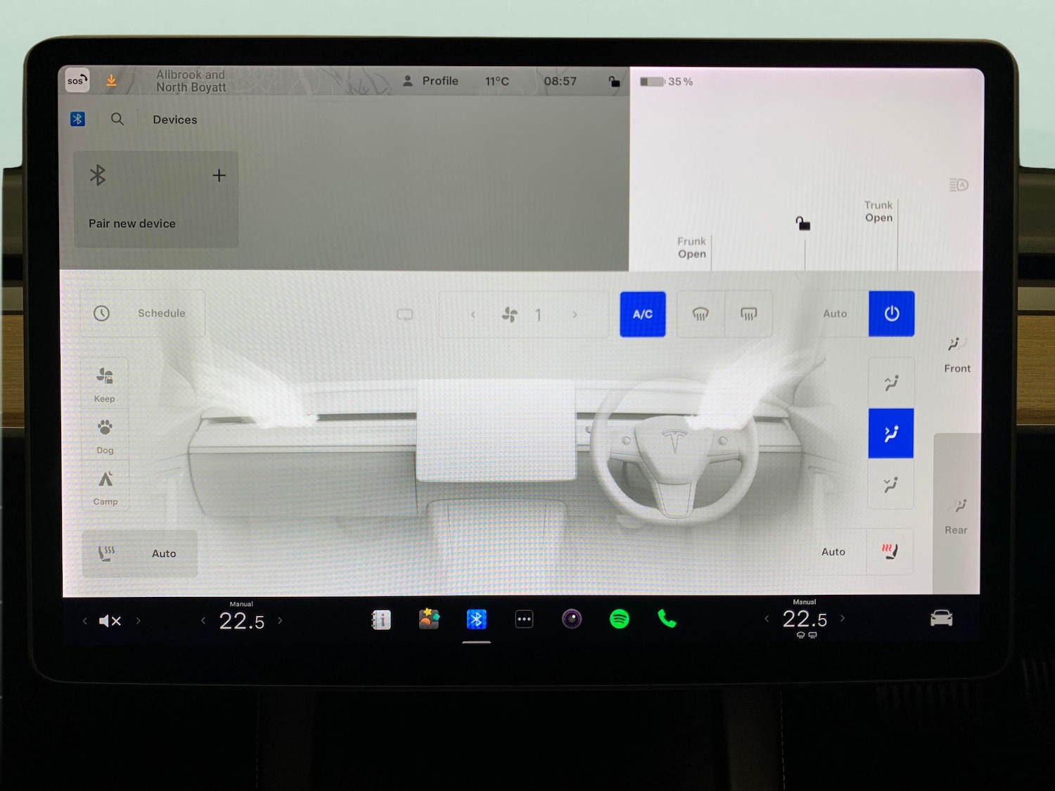1055x791 pixels.
Task: Activate Dog mode in climate panel
Action: coord(104,432)
